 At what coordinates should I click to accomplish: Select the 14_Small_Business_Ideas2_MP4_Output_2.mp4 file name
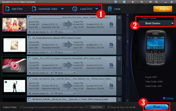tap(57, 38)
